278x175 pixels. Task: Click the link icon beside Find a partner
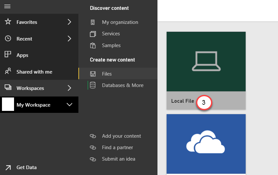(x=93, y=148)
